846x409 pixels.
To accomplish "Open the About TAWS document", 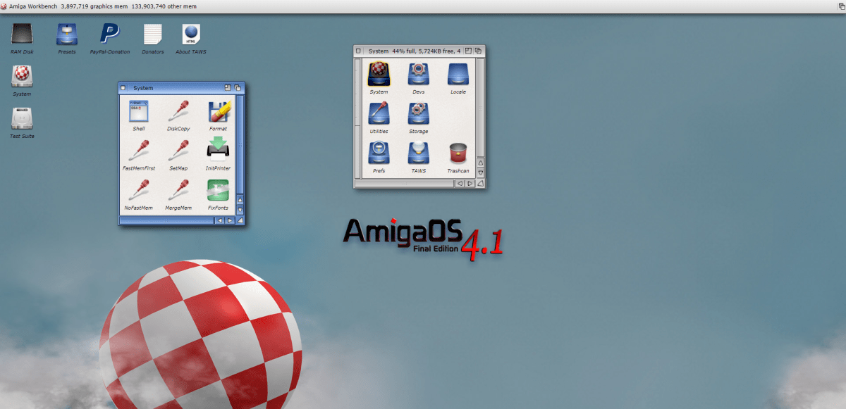I will pyautogui.click(x=190, y=34).
